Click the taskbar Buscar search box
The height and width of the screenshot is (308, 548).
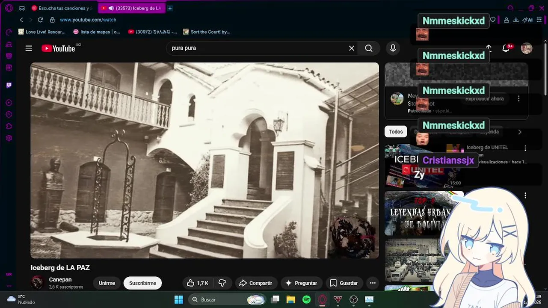(228, 300)
